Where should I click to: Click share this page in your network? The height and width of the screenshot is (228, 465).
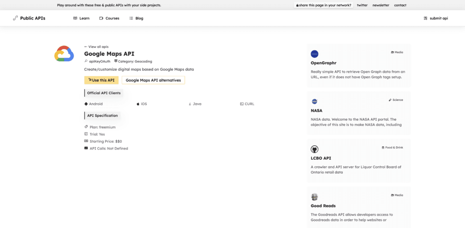pyautogui.click(x=323, y=5)
